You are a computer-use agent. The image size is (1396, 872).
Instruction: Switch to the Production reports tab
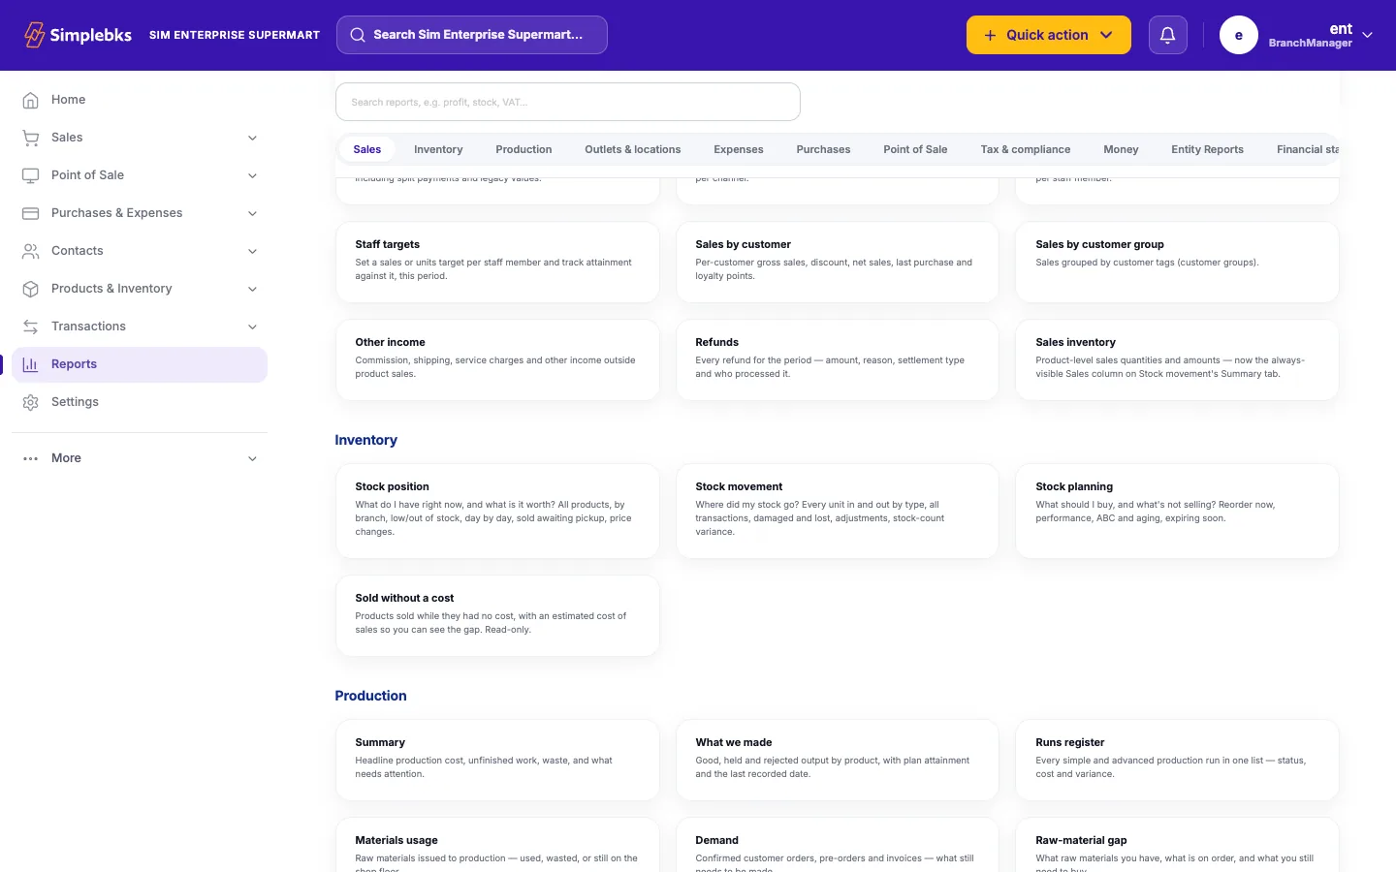coord(523,149)
